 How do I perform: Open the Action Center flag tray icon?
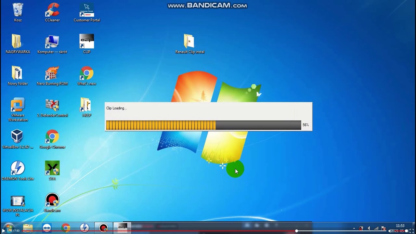coord(383,228)
